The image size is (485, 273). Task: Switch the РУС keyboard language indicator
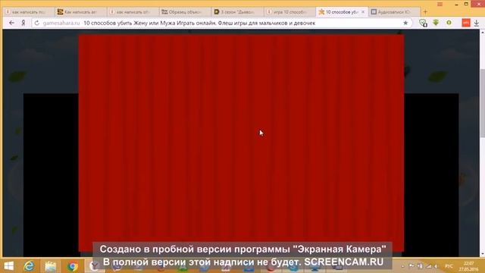tap(449, 266)
